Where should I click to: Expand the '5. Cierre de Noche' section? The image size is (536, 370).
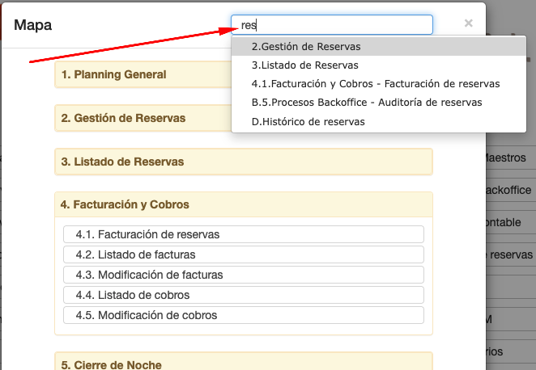pos(112,364)
